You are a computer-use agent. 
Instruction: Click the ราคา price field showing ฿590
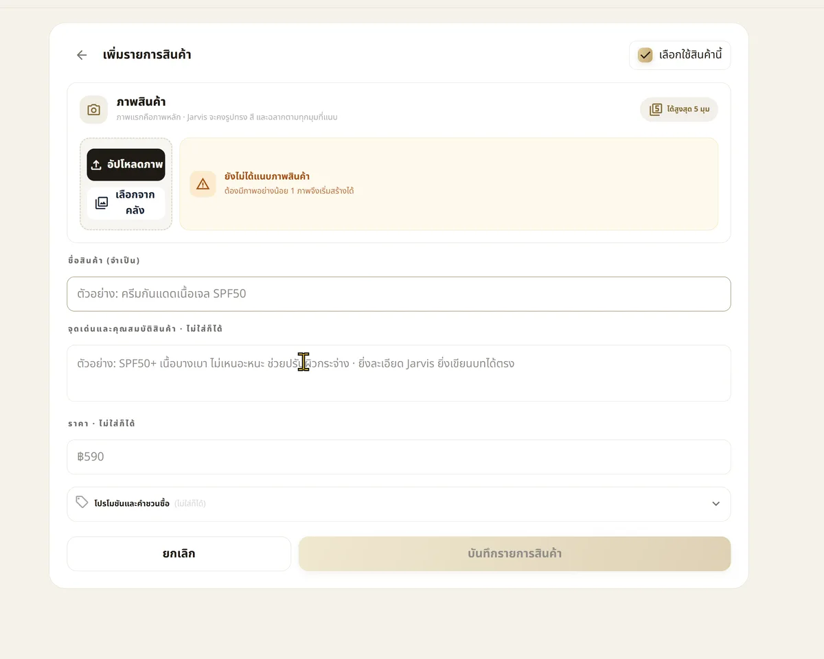click(399, 456)
